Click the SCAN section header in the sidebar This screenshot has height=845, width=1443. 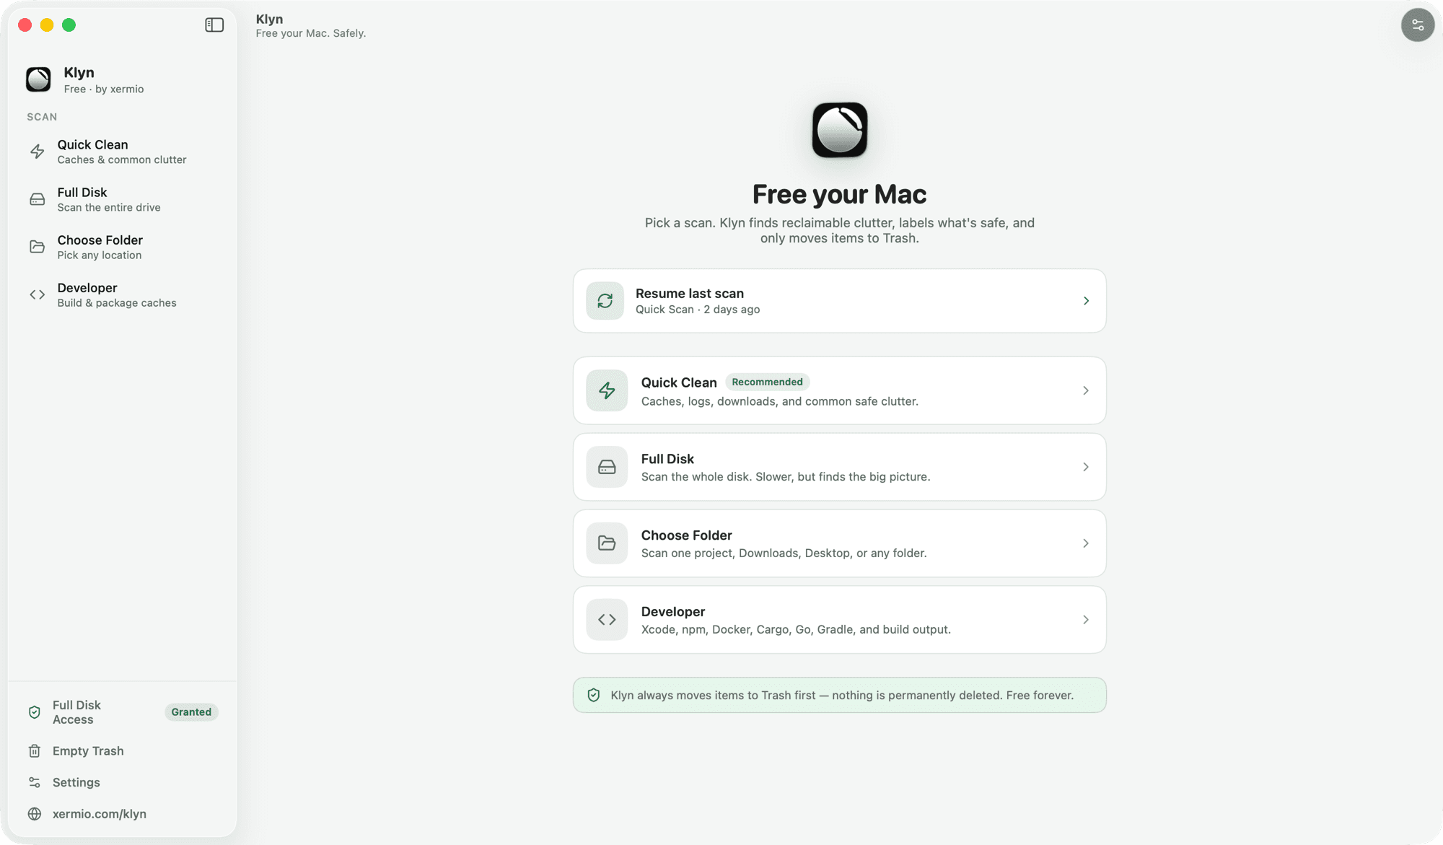click(42, 117)
